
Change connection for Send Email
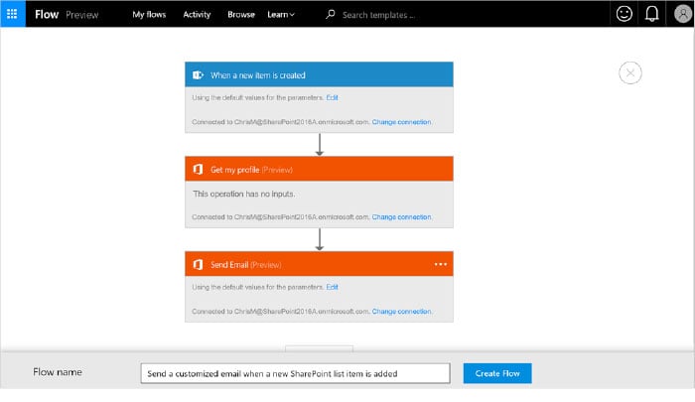click(x=401, y=311)
